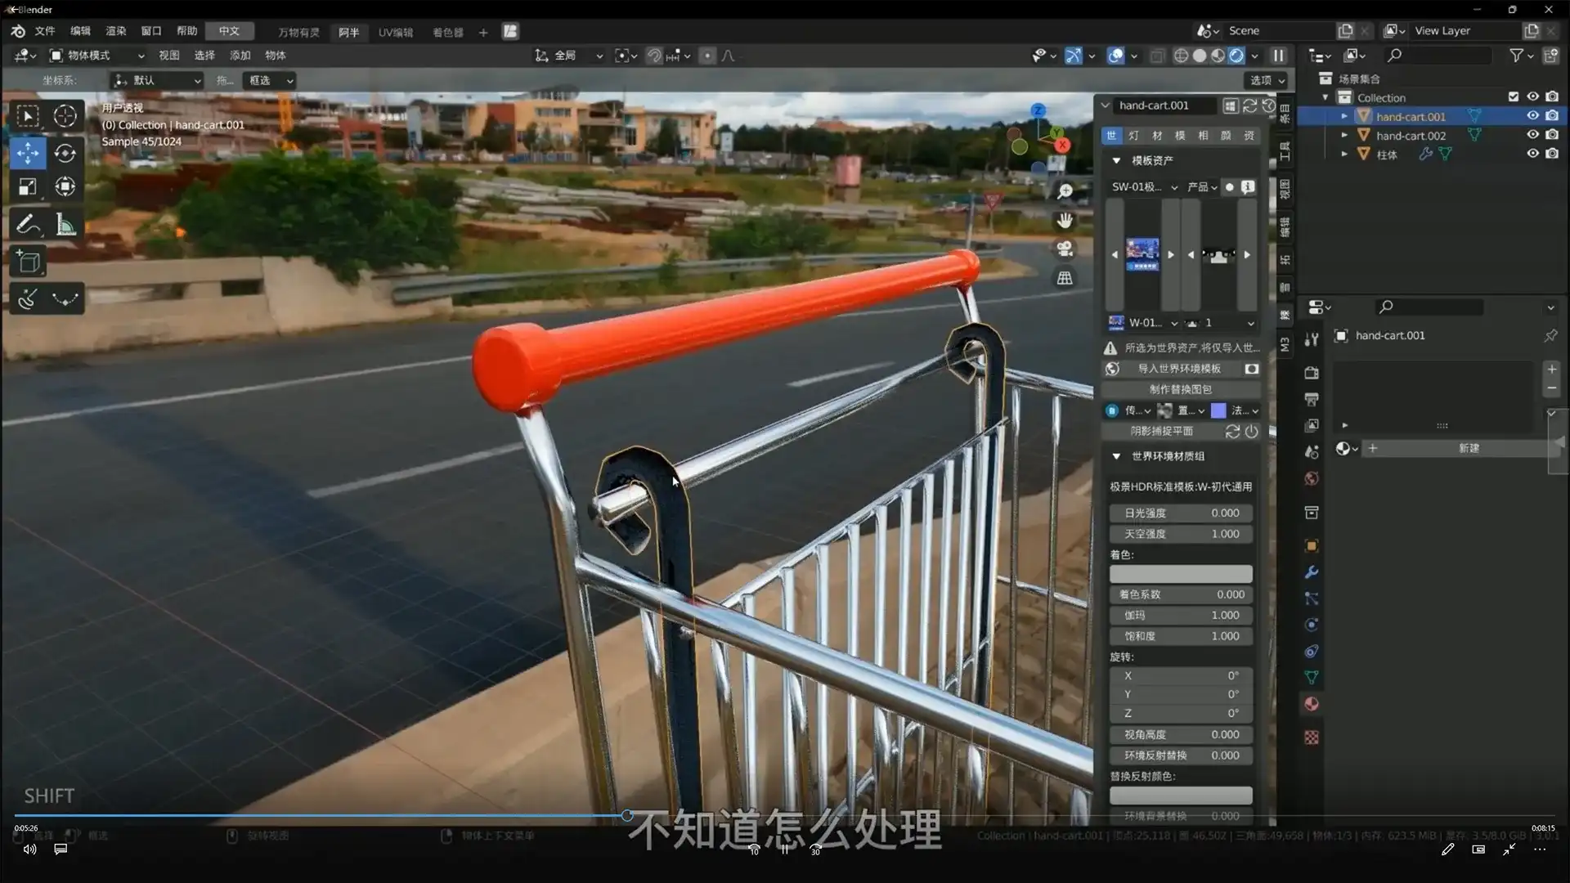Open World properties in the properties sidebar
The image size is (1570, 883).
point(1311,479)
